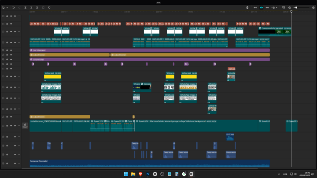Expand the dropdown arrow beside the linkage icon
Viewport: 317px width, 178px height.
click(x=277, y=7)
